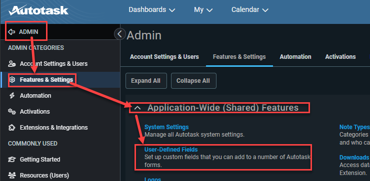The height and width of the screenshot is (181, 370).
Task: Click 'Set up custom fields' description text
Action: click(x=227, y=161)
